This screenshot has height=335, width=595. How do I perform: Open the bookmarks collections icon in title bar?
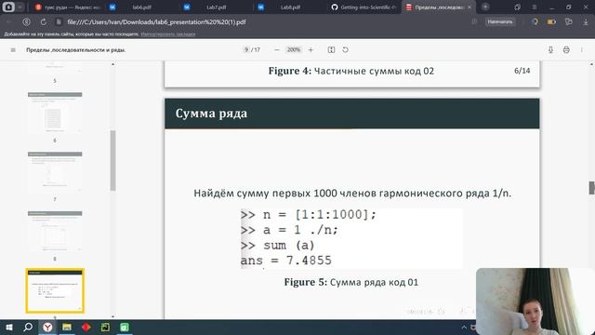(517, 7)
